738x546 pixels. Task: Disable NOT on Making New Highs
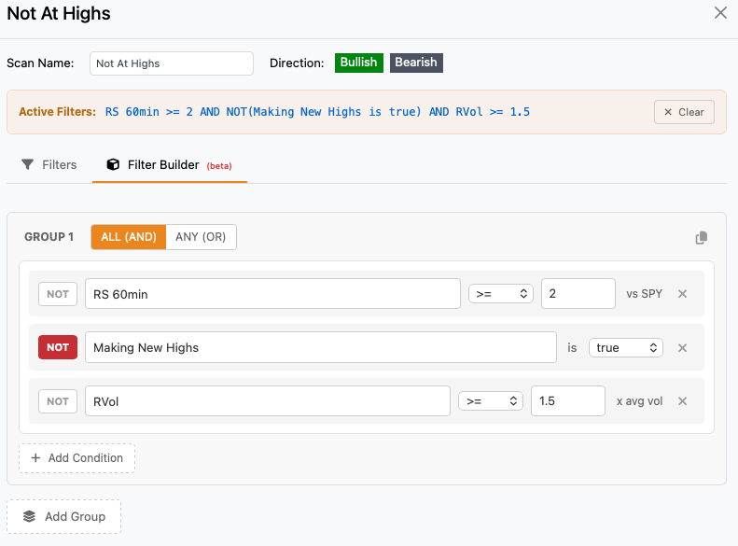(58, 348)
